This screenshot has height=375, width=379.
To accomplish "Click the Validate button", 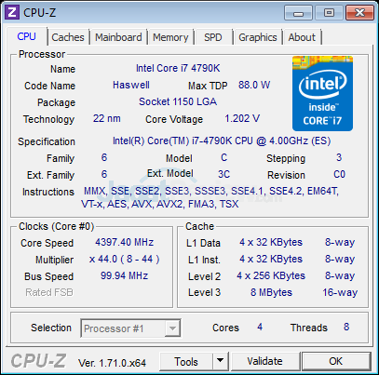I will tap(264, 361).
